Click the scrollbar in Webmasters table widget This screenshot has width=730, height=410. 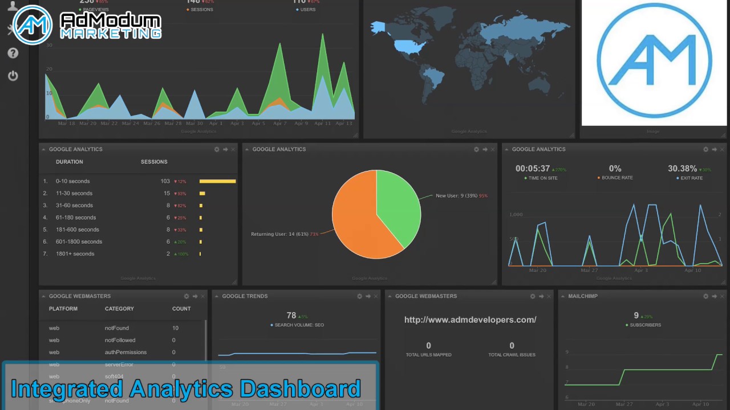click(205, 342)
